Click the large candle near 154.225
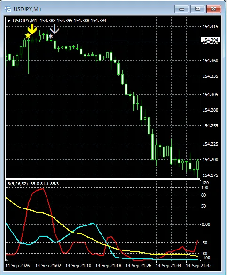Screen dimensions: 227x275 click(153, 147)
